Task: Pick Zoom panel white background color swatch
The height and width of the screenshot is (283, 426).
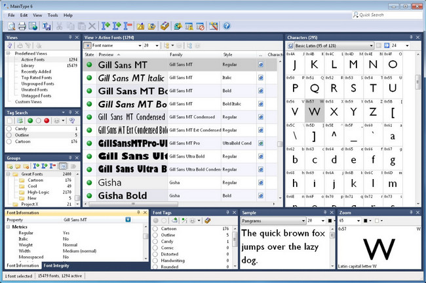Action: coord(377,221)
